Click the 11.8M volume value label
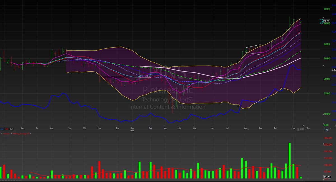Image resolution: width=336 pixels, height=182 pixels. [327, 177]
